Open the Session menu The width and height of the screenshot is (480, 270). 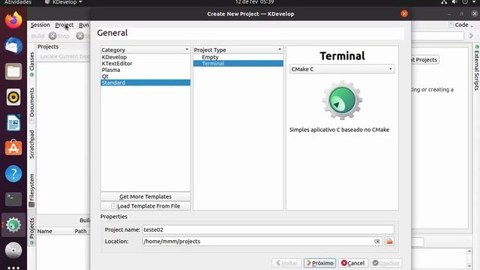click(x=40, y=25)
